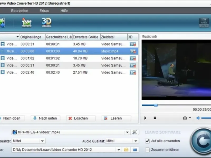Image resolution: width=211 pixels, height=158 pixels.
Task: Click the 40.84 MB size cell
Action: (80, 51)
